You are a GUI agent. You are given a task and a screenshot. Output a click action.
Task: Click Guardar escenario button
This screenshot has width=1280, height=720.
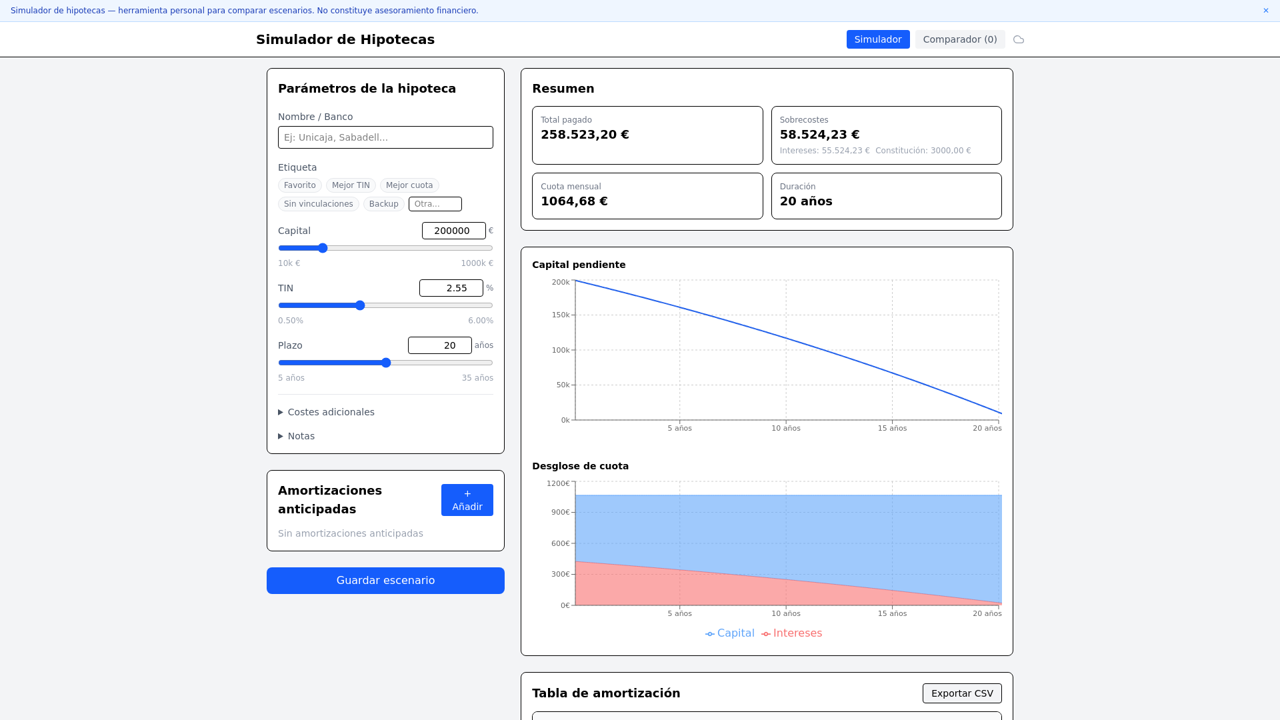click(385, 581)
